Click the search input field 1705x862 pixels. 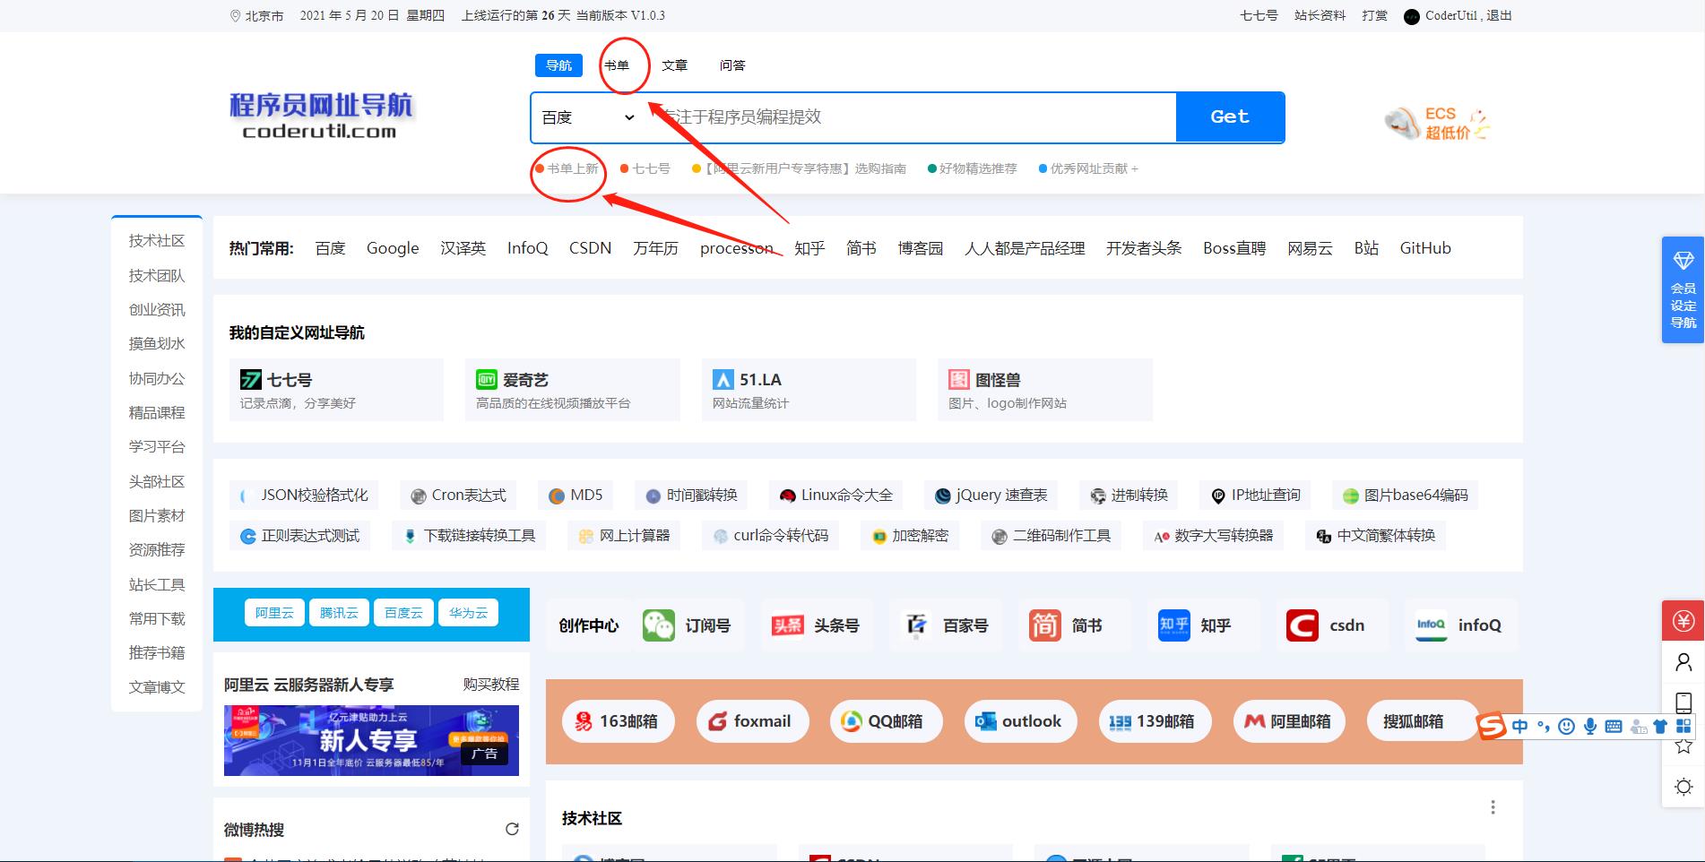pos(910,117)
